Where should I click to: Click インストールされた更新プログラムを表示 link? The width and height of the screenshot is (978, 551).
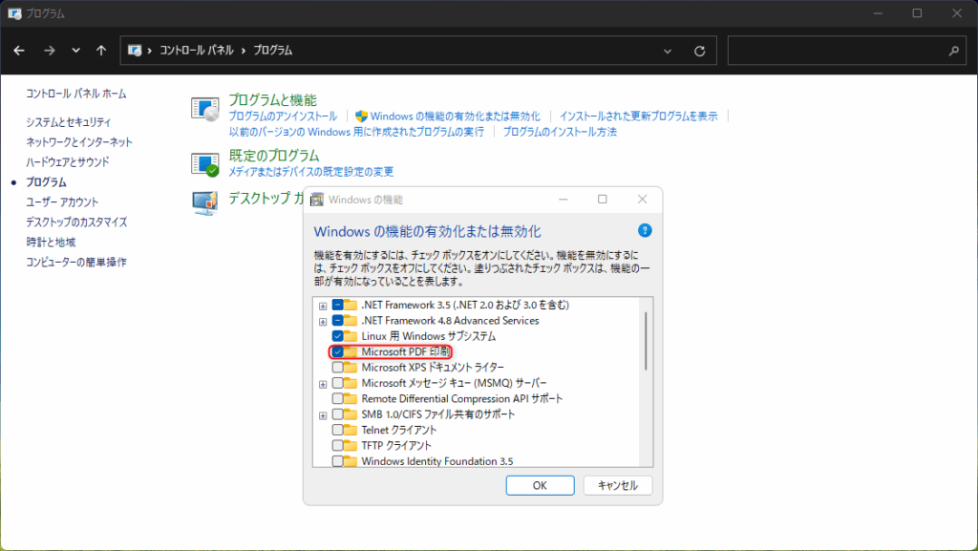point(639,116)
